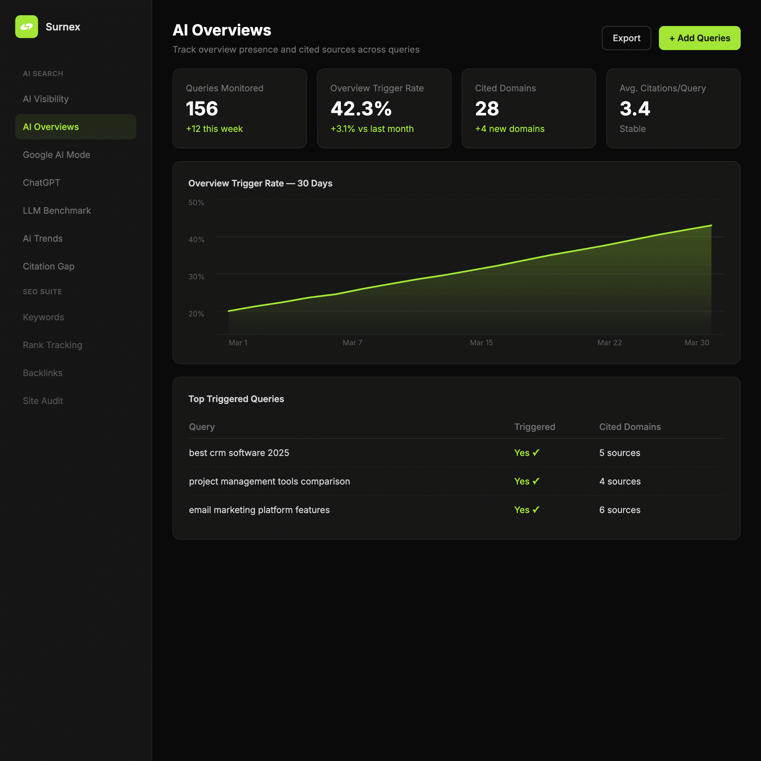Click the Export button
Screen dimensions: 761x761
click(x=626, y=38)
